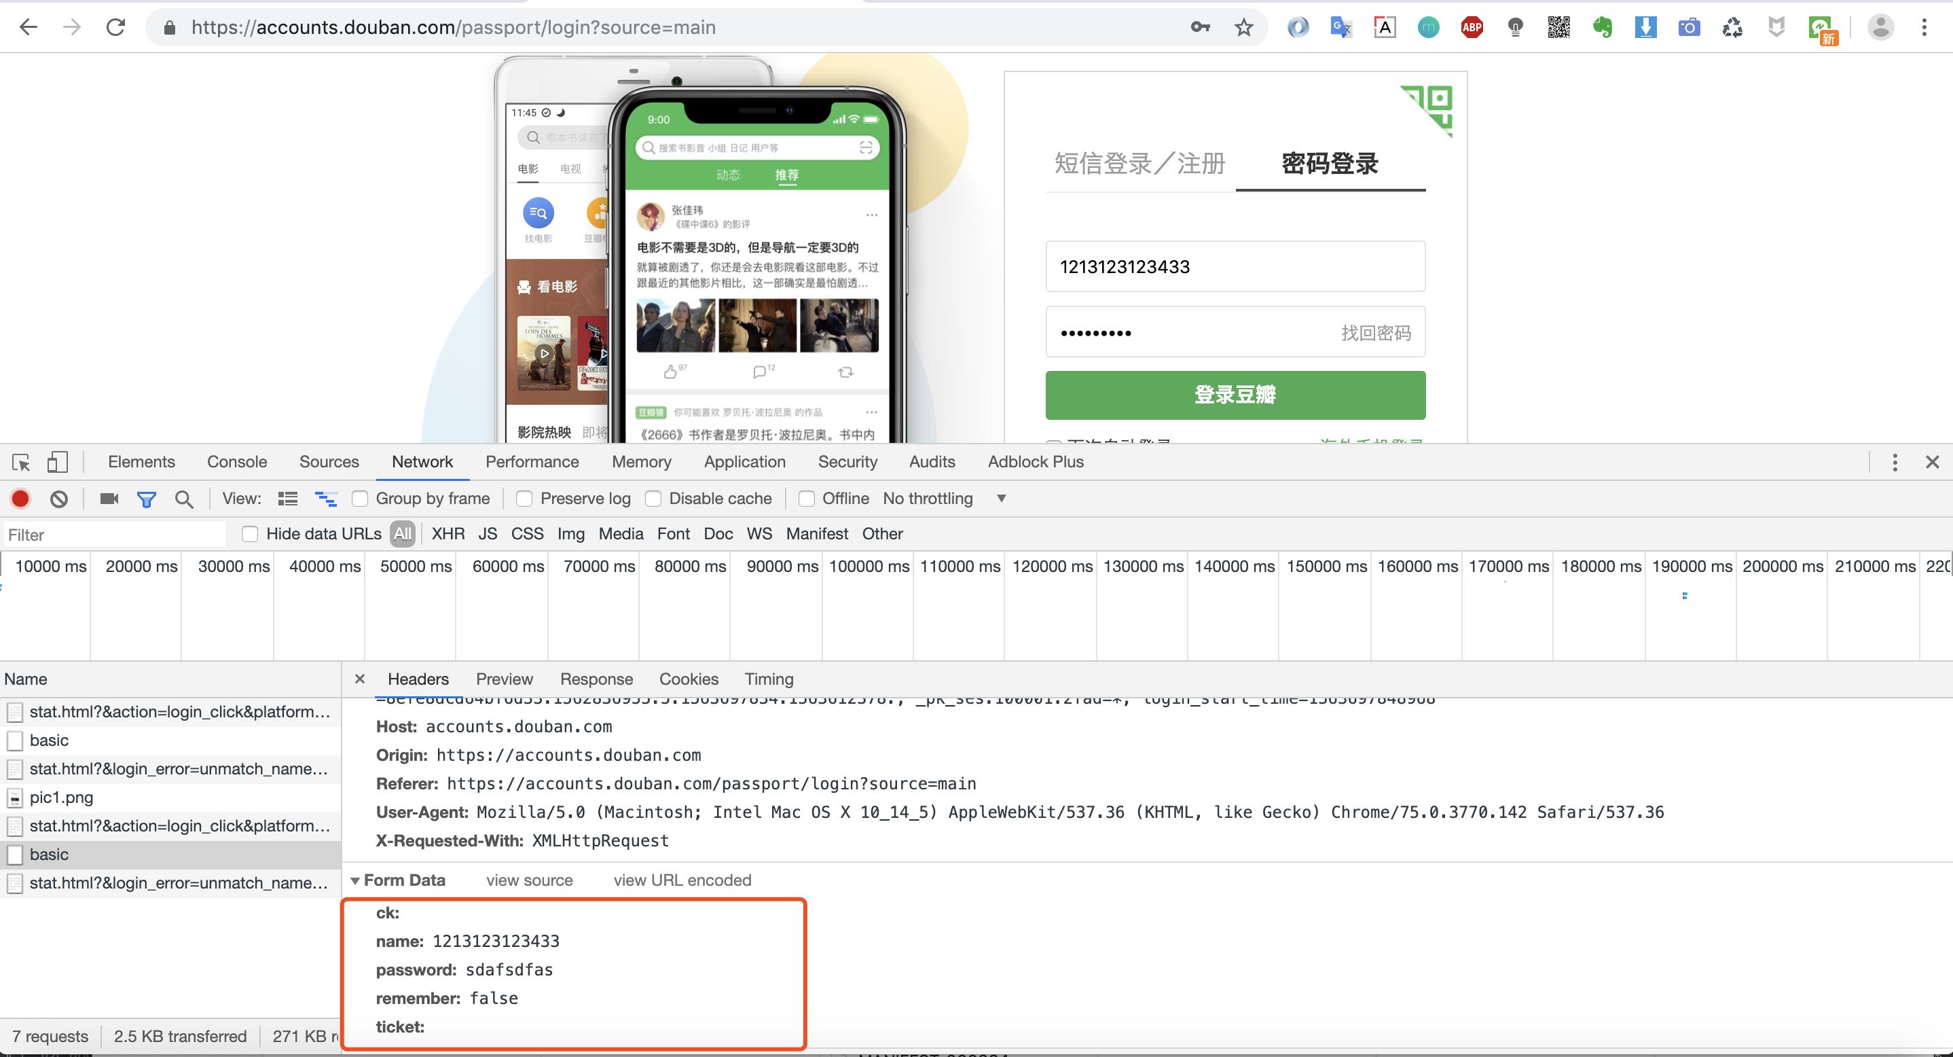The image size is (1953, 1057).
Task: Open Chrome three-dot menu
Action: coord(1924,27)
